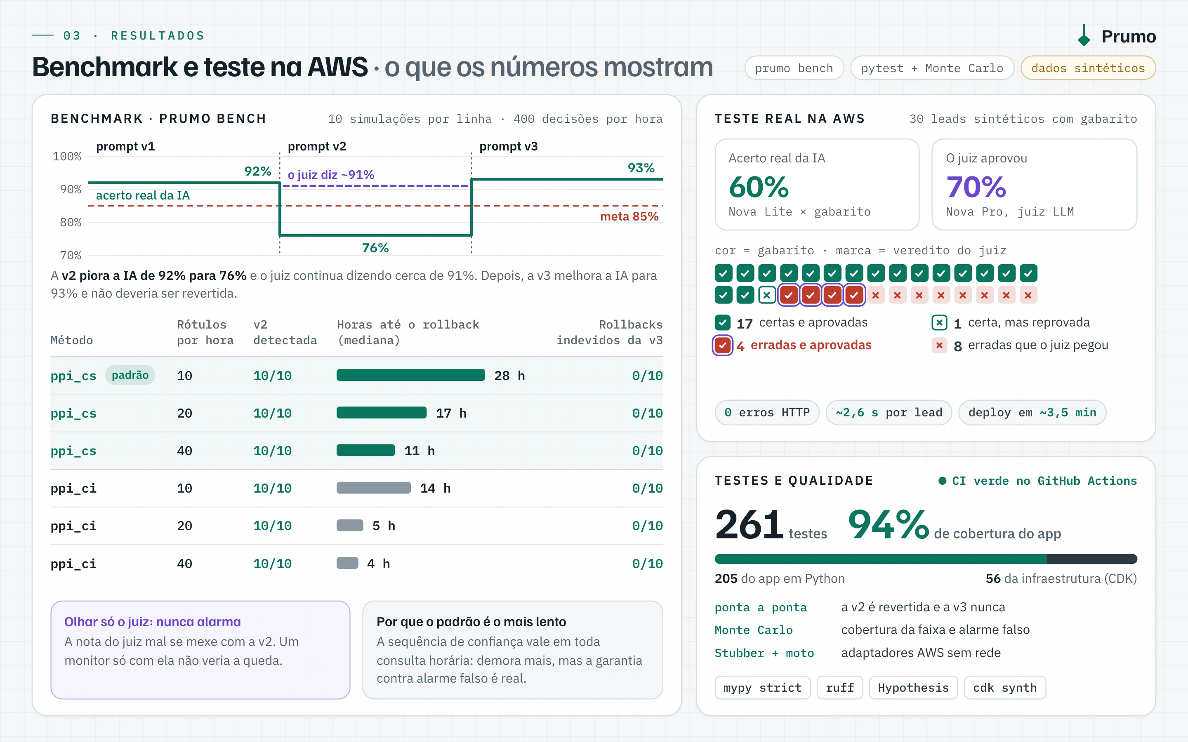
Task: Click the green check icon beside '17 certas e aprovadas'
Action: tap(723, 322)
